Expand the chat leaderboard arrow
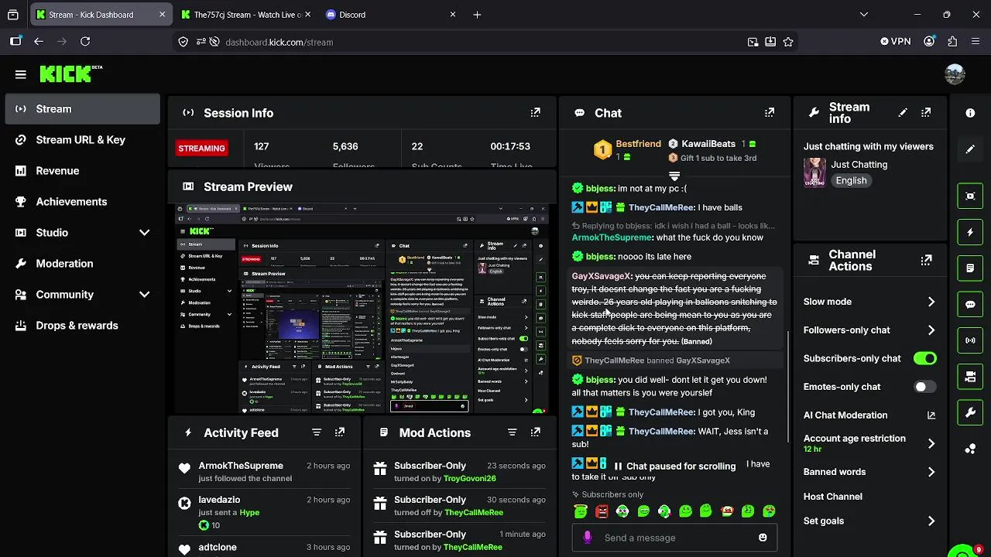Image resolution: width=991 pixels, height=557 pixels. (x=674, y=176)
